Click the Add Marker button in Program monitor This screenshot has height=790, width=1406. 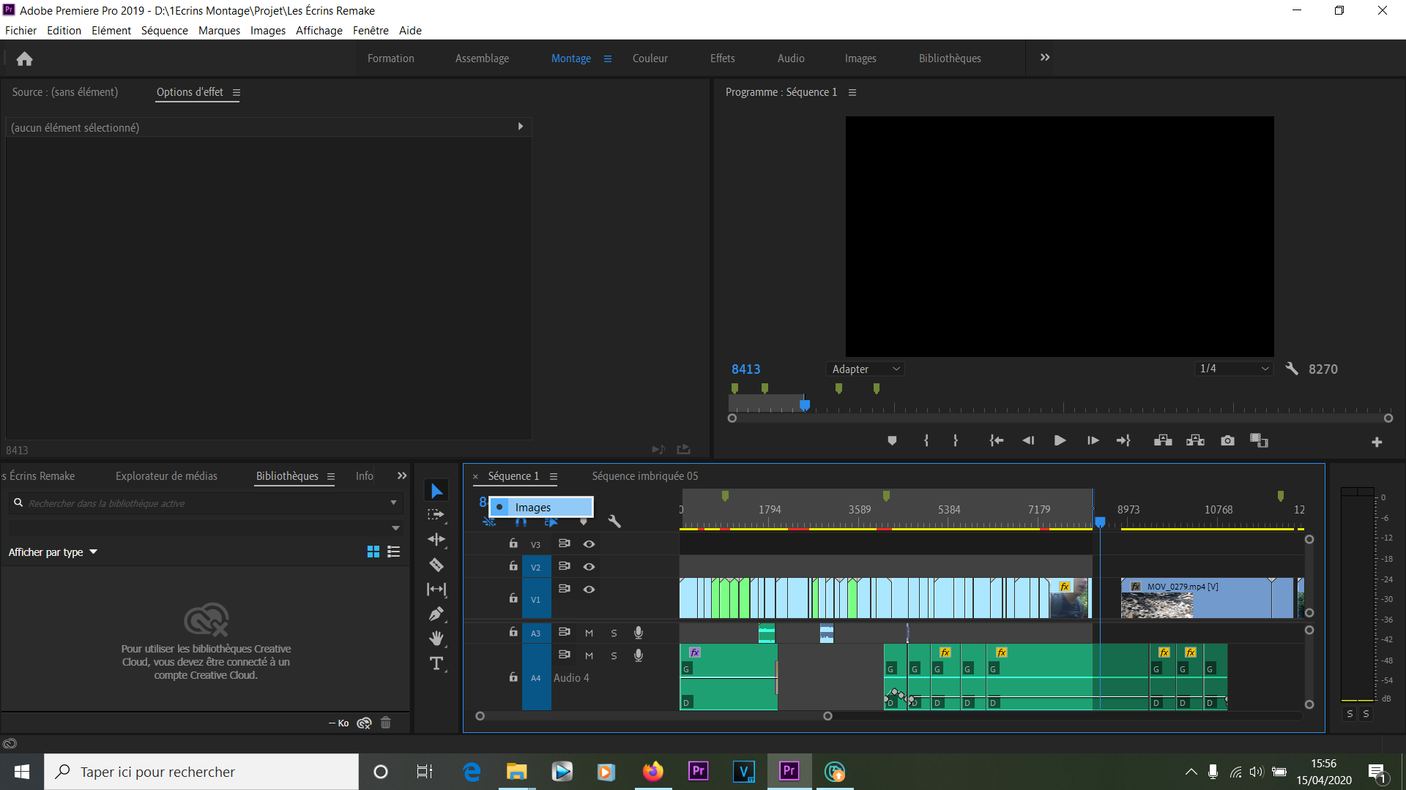coord(892,440)
